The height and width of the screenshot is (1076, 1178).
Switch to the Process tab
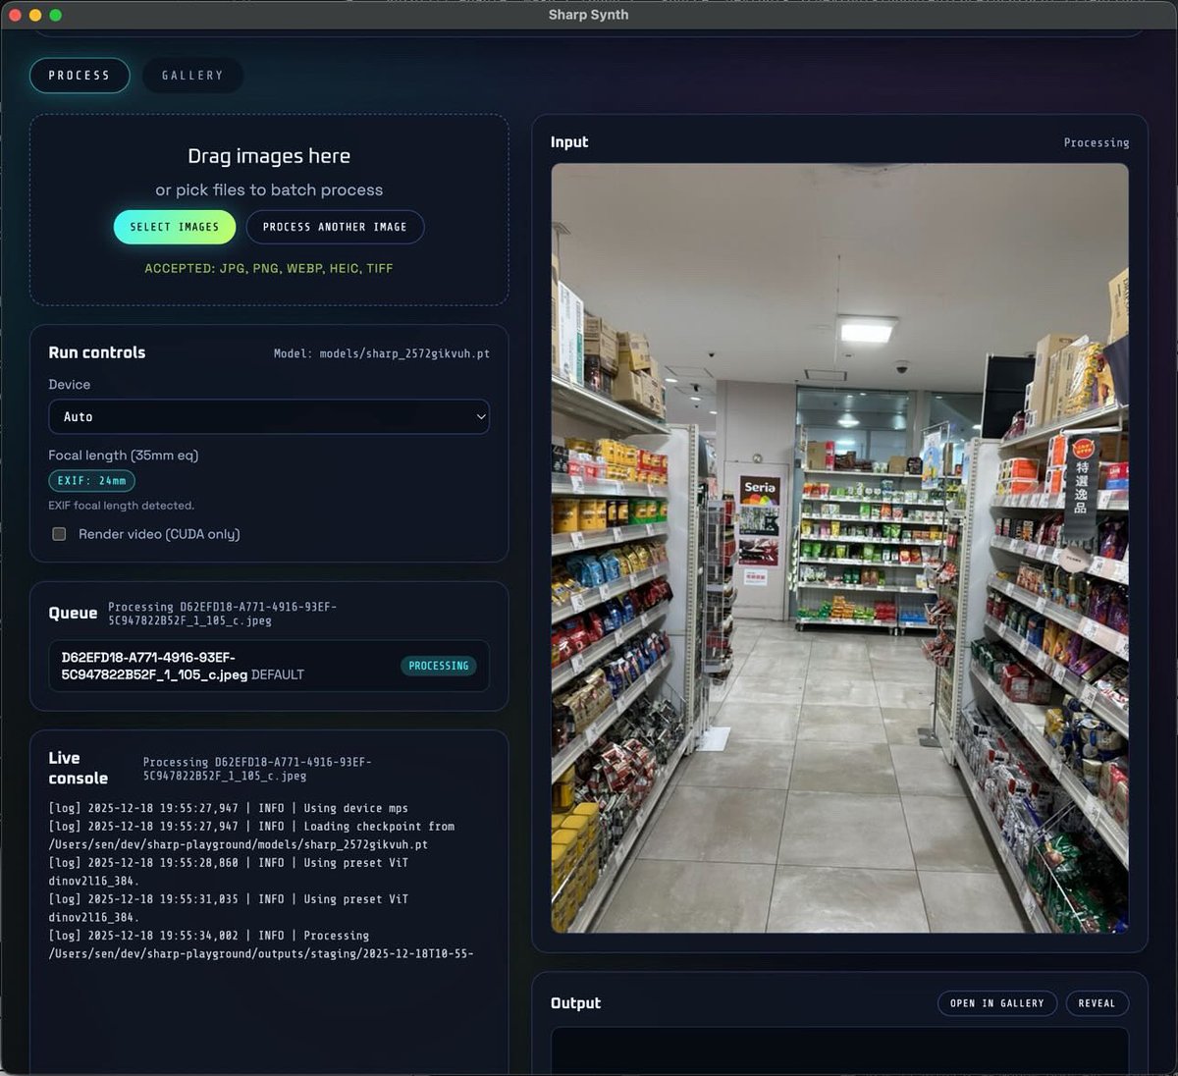click(80, 76)
